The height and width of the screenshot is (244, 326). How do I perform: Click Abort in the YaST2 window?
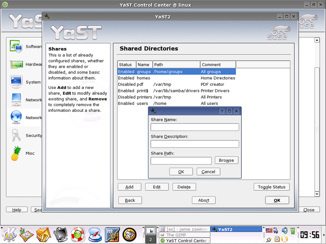[x=203, y=200]
